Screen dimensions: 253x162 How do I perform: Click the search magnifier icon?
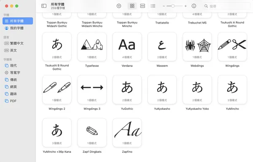206,6
